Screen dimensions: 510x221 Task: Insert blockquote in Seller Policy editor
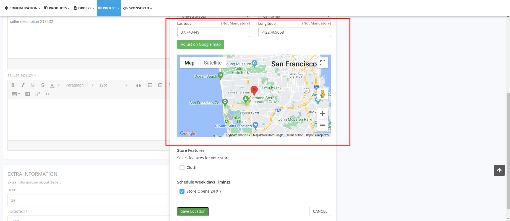[x=139, y=85]
